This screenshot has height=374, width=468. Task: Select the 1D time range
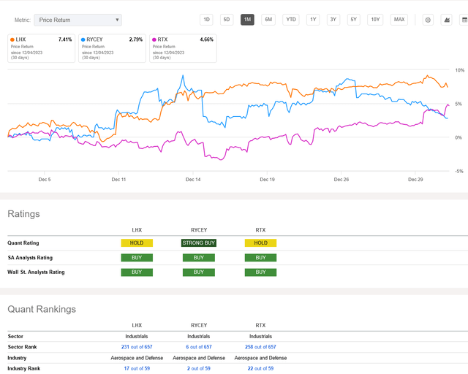pos(206,20)
